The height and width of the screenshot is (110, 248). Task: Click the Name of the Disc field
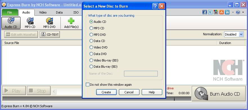point(141,74)
